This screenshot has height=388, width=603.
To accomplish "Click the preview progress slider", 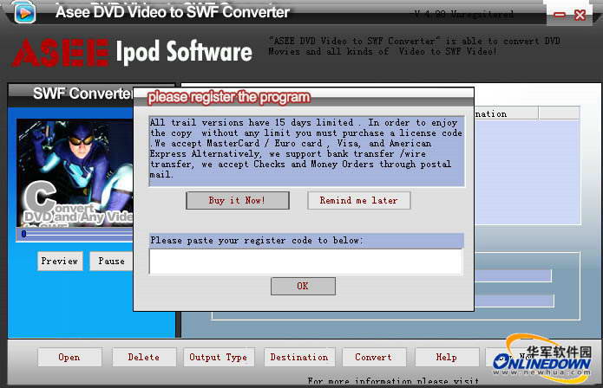I will pyautogui.click(x=75, y=234).
